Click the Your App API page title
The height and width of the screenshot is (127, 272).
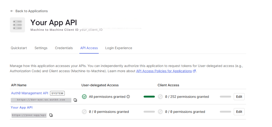pos(54,23)
